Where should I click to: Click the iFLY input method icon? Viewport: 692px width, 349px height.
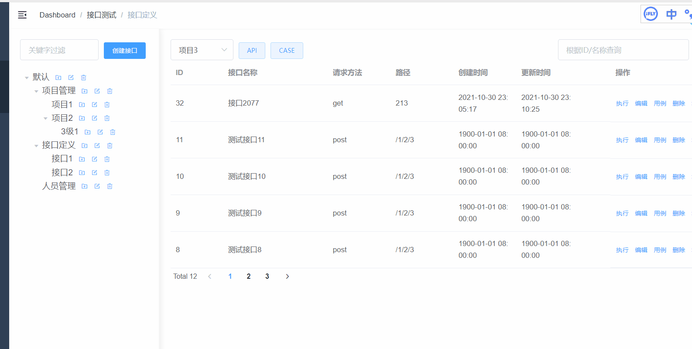(651, 14)
